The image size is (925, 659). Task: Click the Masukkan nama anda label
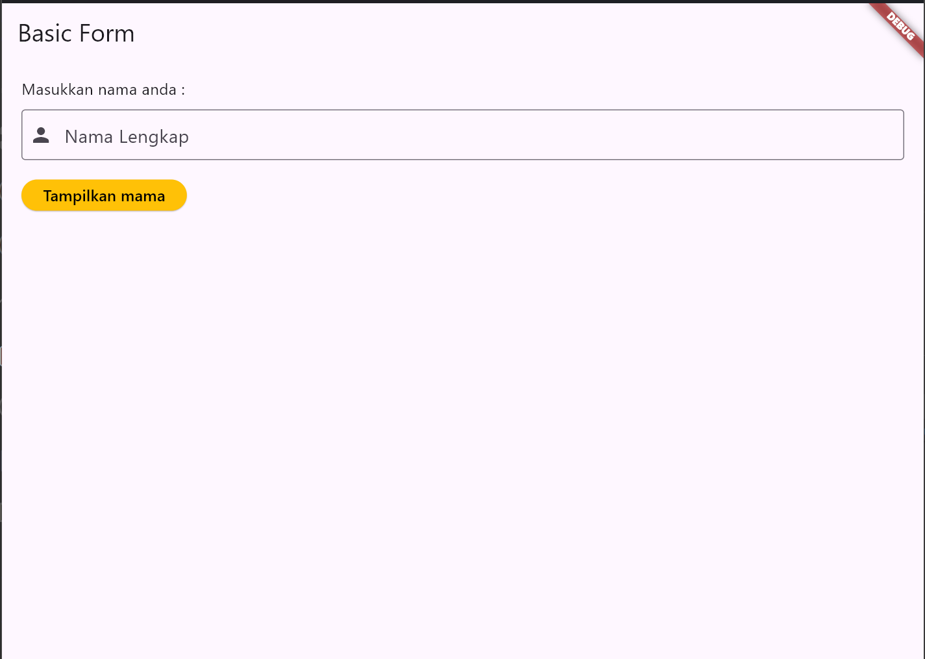[x=103, y=90]
